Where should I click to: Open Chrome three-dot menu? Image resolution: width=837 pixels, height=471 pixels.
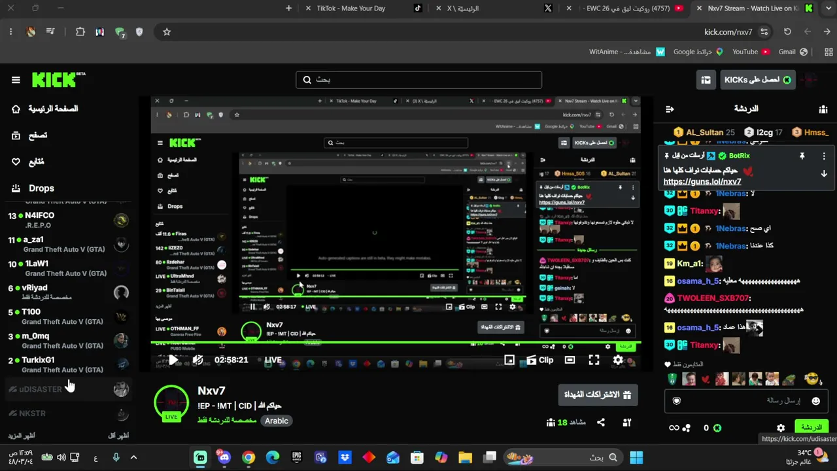click(x=10, y=32)
